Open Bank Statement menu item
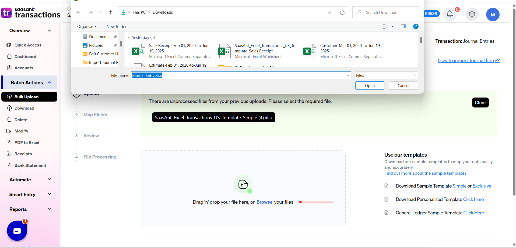 30,165
